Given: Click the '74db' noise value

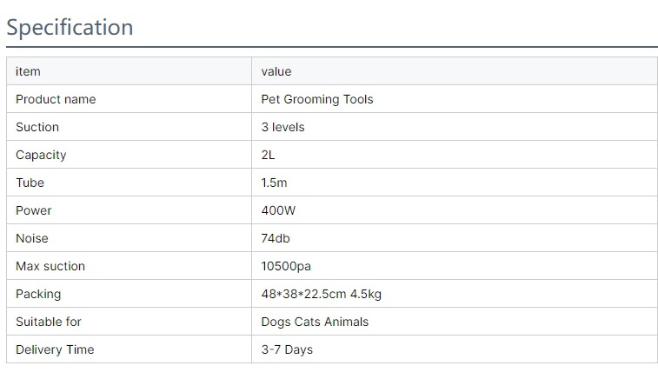Looking at the screenshot, I should (276, 238).
